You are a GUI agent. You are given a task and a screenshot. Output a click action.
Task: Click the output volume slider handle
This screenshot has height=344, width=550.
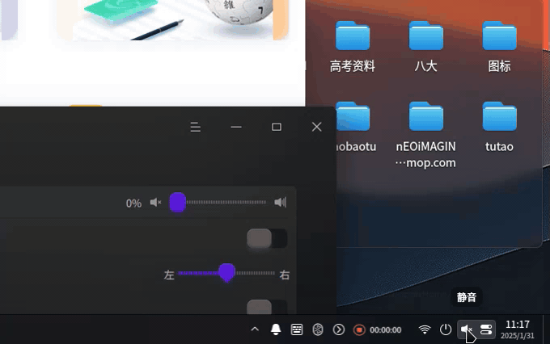177,202
